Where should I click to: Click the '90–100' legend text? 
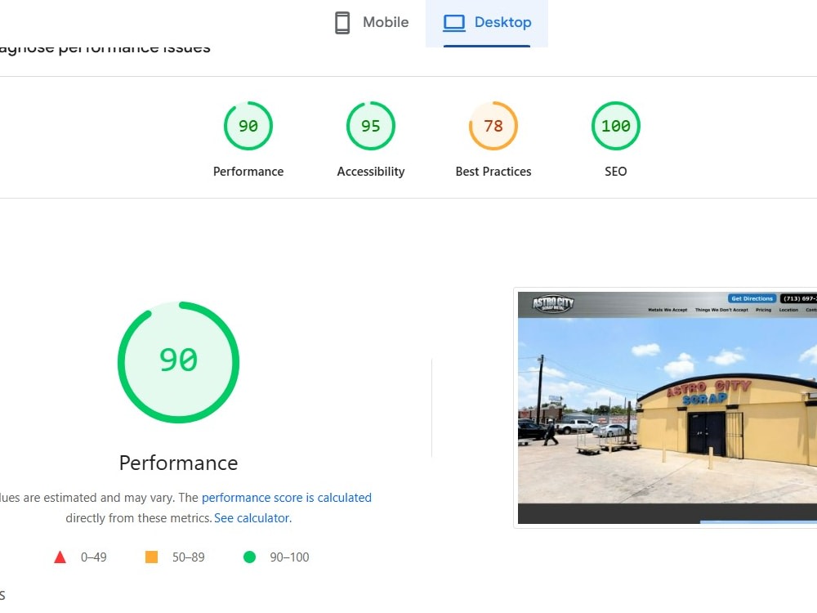pyautogui.click(x=289, y=557)
